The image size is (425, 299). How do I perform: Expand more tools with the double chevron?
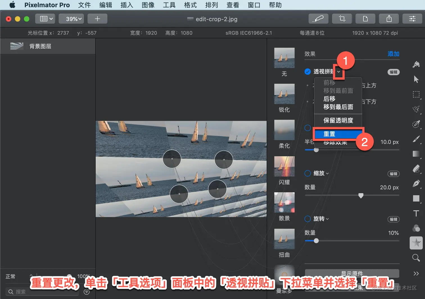coord(416,273)
